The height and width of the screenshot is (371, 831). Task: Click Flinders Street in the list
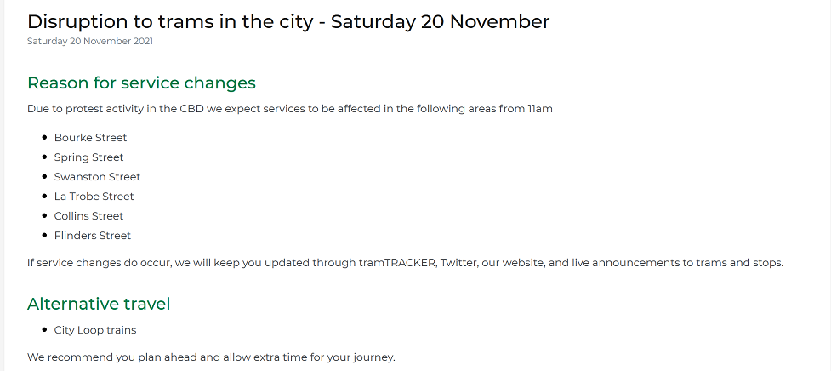pos(92,236)
